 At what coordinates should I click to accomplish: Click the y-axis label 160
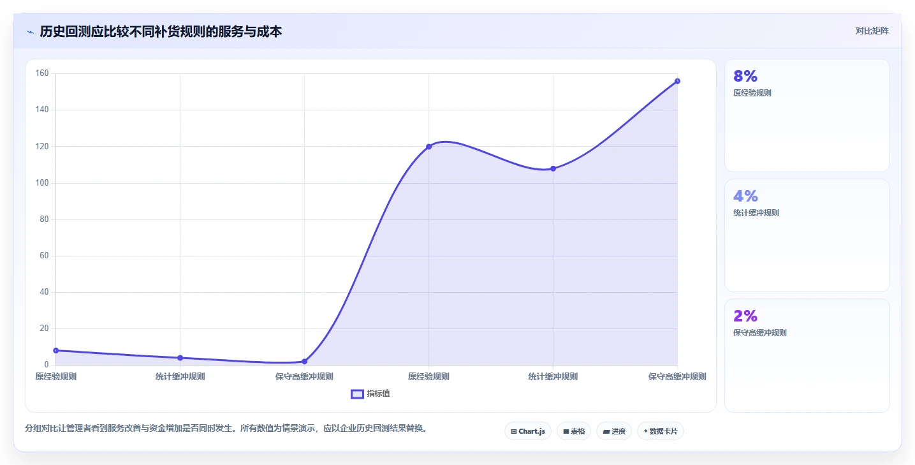click(x=42, y=73)
